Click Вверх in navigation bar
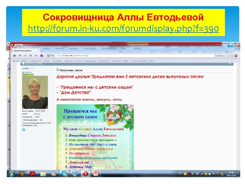 tap(126, 61)
